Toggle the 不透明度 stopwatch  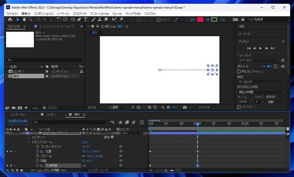(37, 165)
